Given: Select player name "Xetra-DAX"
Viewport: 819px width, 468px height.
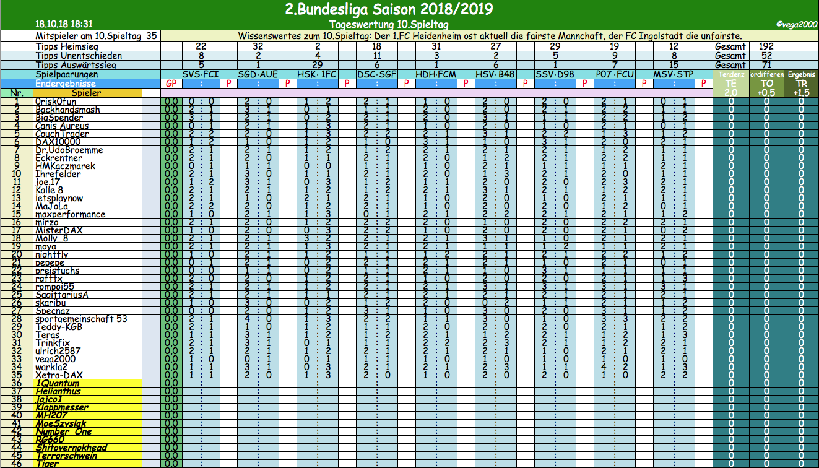Looking at the screenshot, I should (x=59, y=375).
